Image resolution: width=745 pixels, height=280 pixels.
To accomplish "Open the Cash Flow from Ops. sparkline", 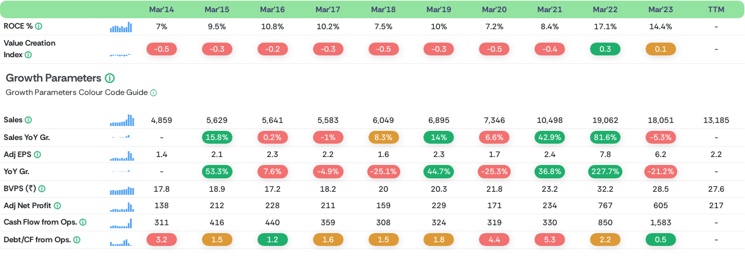I will (121, 223).
